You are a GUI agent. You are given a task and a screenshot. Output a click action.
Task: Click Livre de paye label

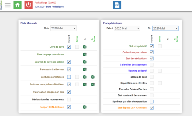[57, 47]
